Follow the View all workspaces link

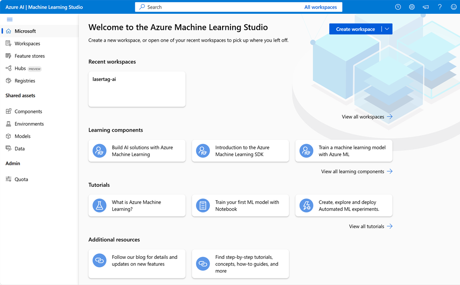pyautogui.click(x=367, y=117)
